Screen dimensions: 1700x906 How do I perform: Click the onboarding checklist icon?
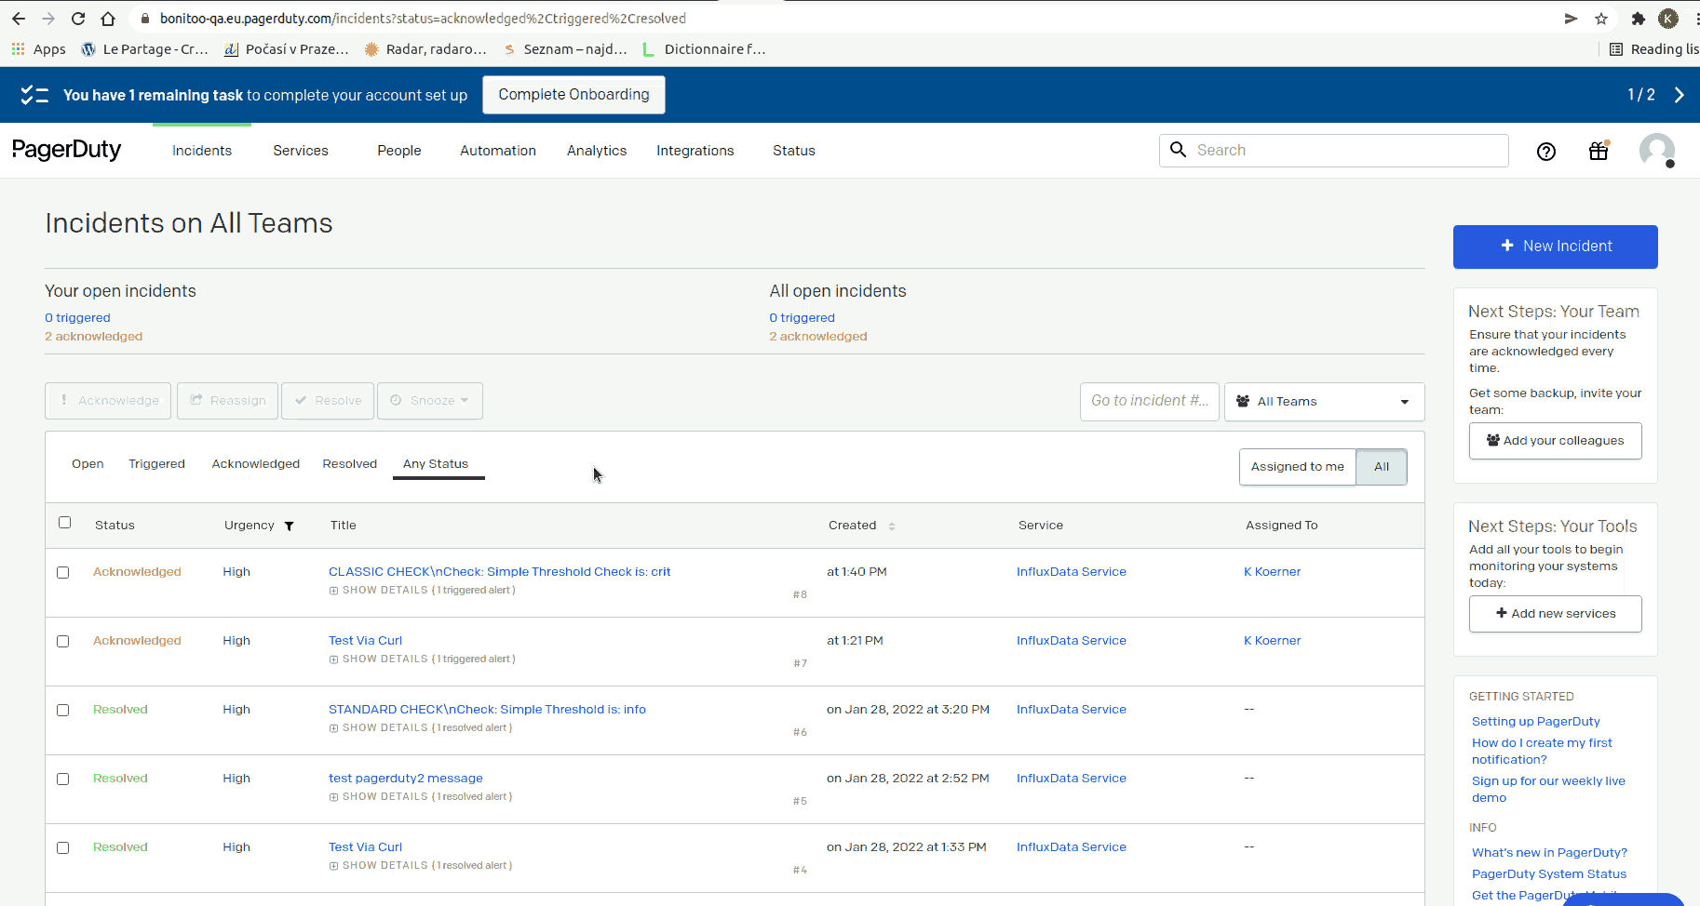(x=34, y=95)
